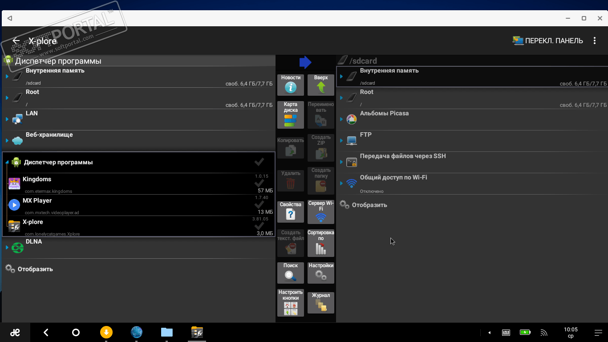Expand the Веб-хранилище entry
The width and height of the screenshot is (608, 342).
7,141
